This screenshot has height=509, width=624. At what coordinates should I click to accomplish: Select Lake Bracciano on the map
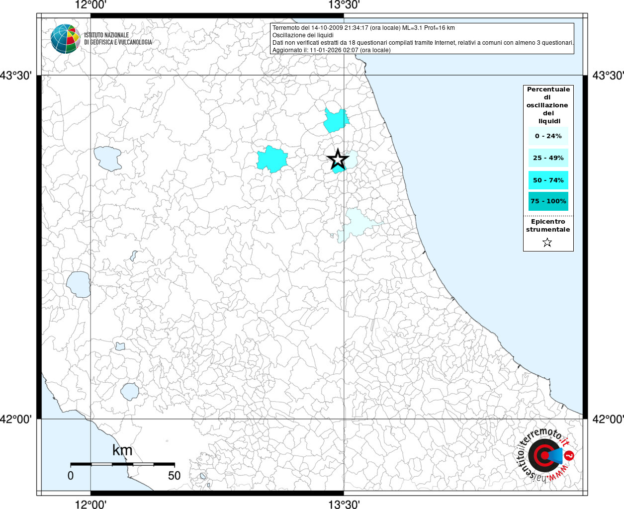(130, 391)
